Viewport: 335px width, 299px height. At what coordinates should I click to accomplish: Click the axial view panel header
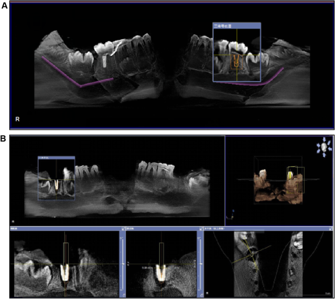(268, 229)
